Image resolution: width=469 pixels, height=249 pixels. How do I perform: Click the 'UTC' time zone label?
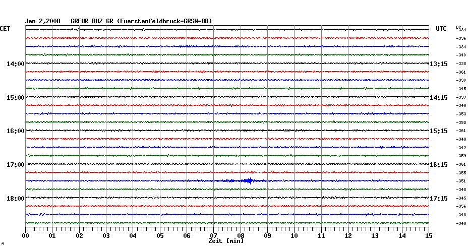tap(441, 29)
